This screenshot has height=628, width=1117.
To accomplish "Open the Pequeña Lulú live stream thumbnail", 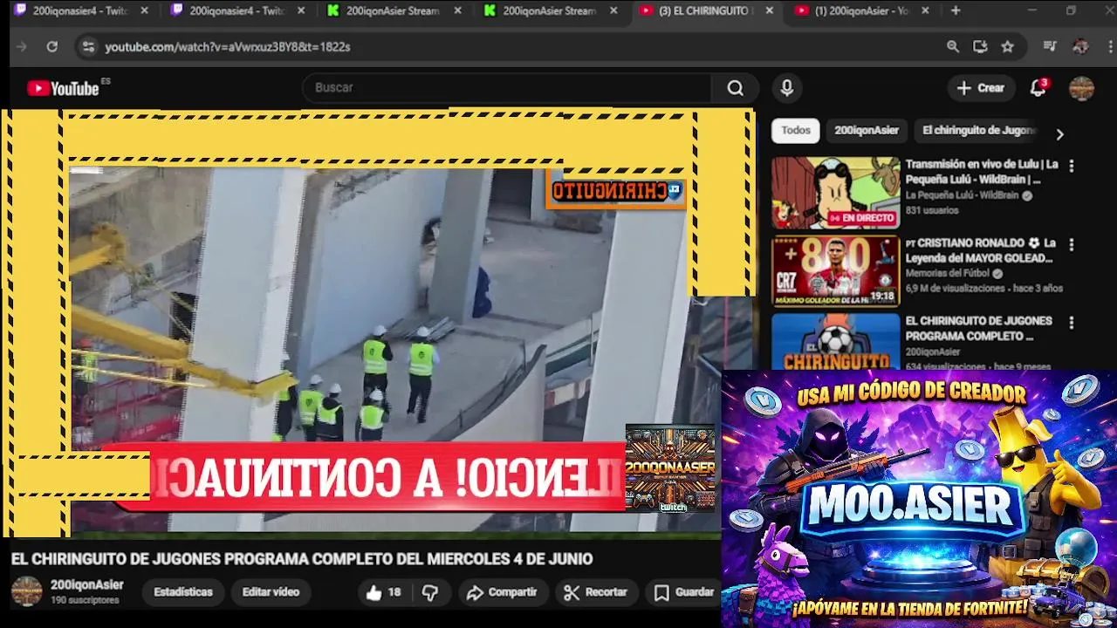I will (835, 193).
